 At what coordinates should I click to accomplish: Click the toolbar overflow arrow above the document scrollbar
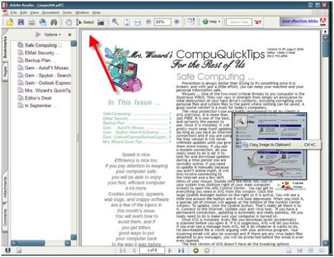point(325,32)
